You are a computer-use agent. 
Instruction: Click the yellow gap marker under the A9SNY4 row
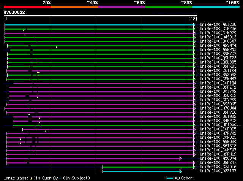[57, 47]
